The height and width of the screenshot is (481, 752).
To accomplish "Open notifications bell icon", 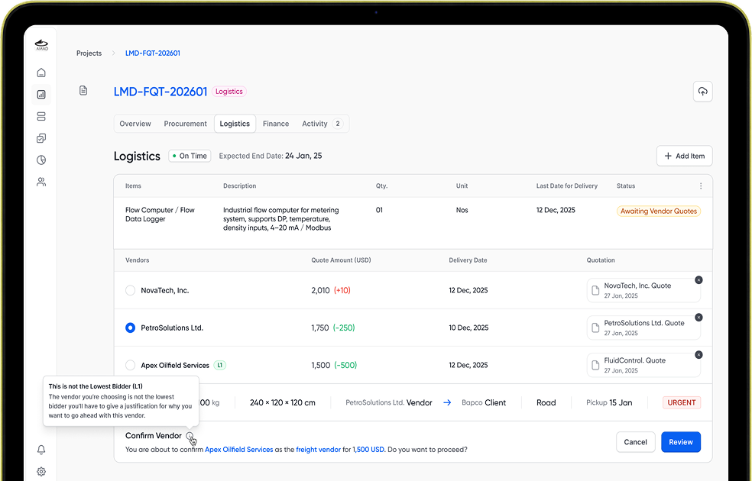I will tap(41, 450).
